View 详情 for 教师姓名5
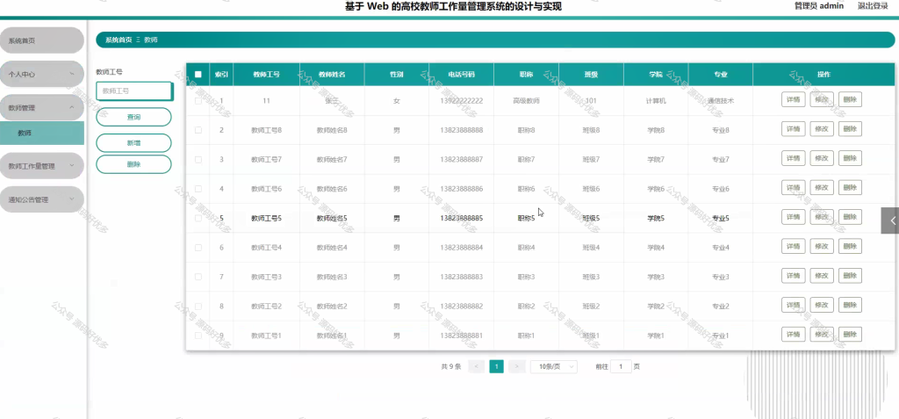This screenshot has width=899, height=419. [793, 217]
